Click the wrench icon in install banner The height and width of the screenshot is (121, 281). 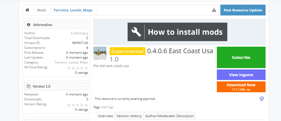136,32
